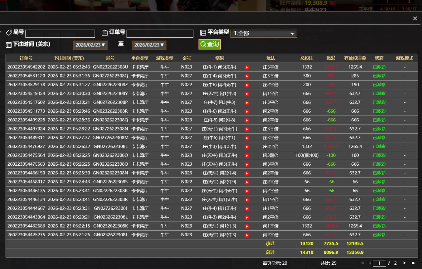Focus the 局号 round number field
Image resolution: width=422 pixels, height=269 pixels.
coord(60,34)
